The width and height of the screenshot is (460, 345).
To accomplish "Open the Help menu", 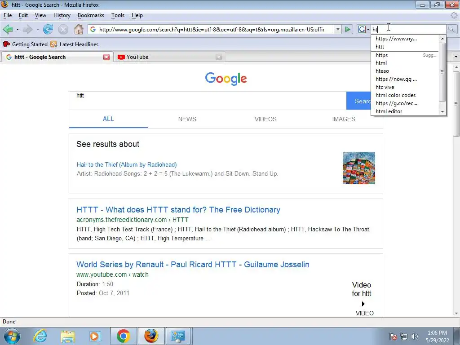I will click(x=137, y=15).
